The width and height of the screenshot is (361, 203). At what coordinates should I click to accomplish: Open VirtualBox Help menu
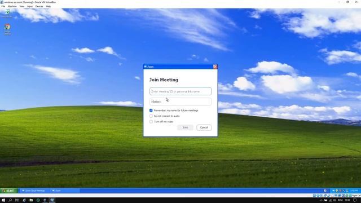tap(49, 6)
